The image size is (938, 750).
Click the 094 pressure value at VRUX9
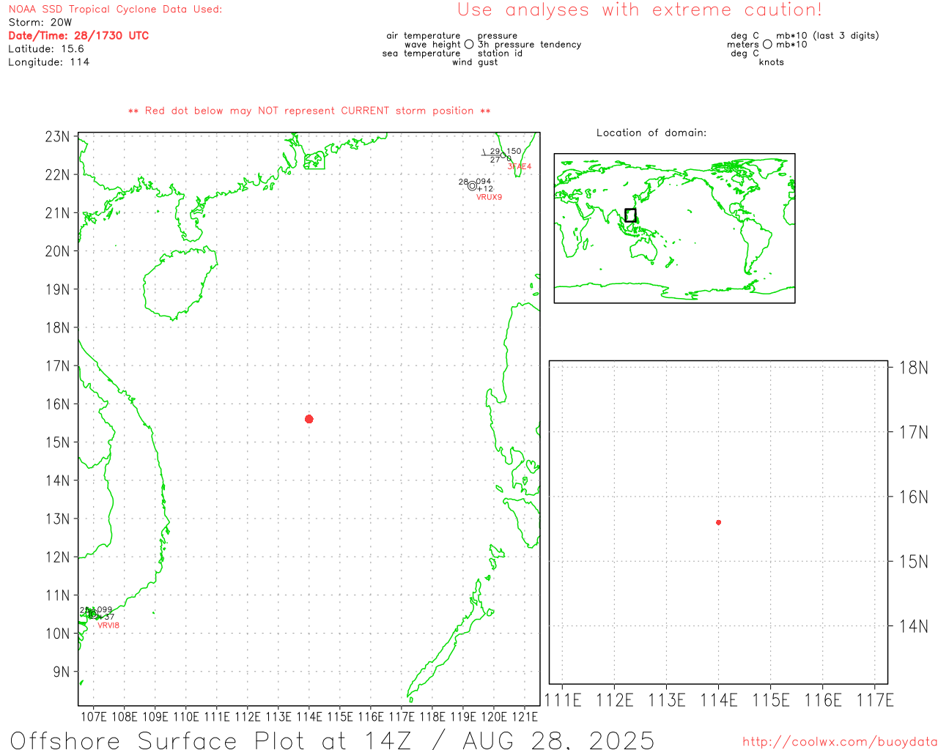coord(484,182)
